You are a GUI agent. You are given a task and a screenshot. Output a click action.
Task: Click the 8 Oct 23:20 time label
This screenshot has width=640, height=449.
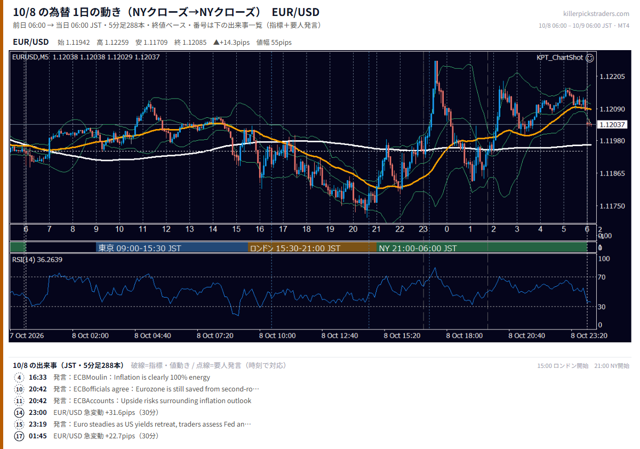click(589, 335)
